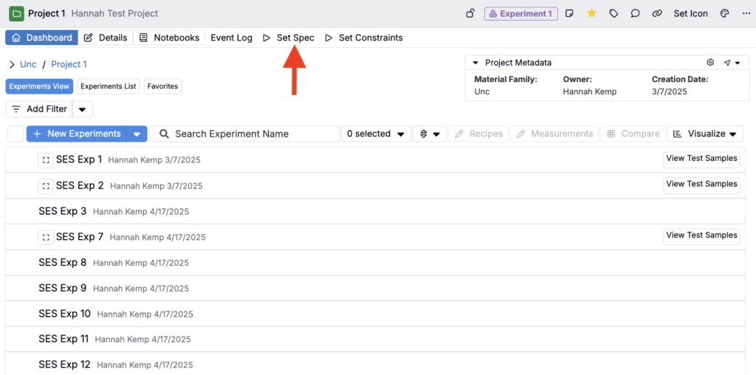Open the sticky note icon
The width and height of the screenshot is (756, 375).
point(570,13)
